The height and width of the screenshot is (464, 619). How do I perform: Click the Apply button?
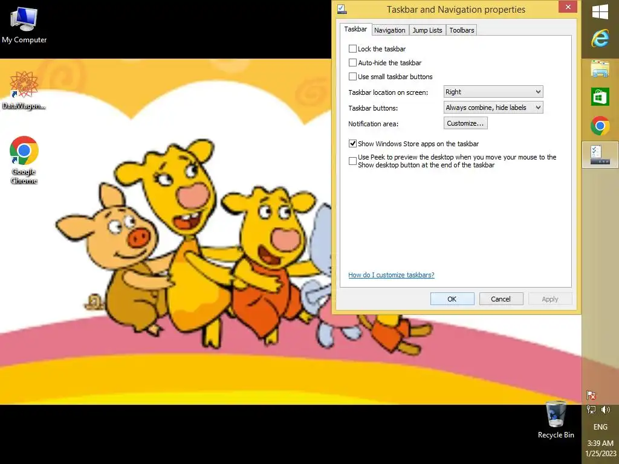pos(550,298)
